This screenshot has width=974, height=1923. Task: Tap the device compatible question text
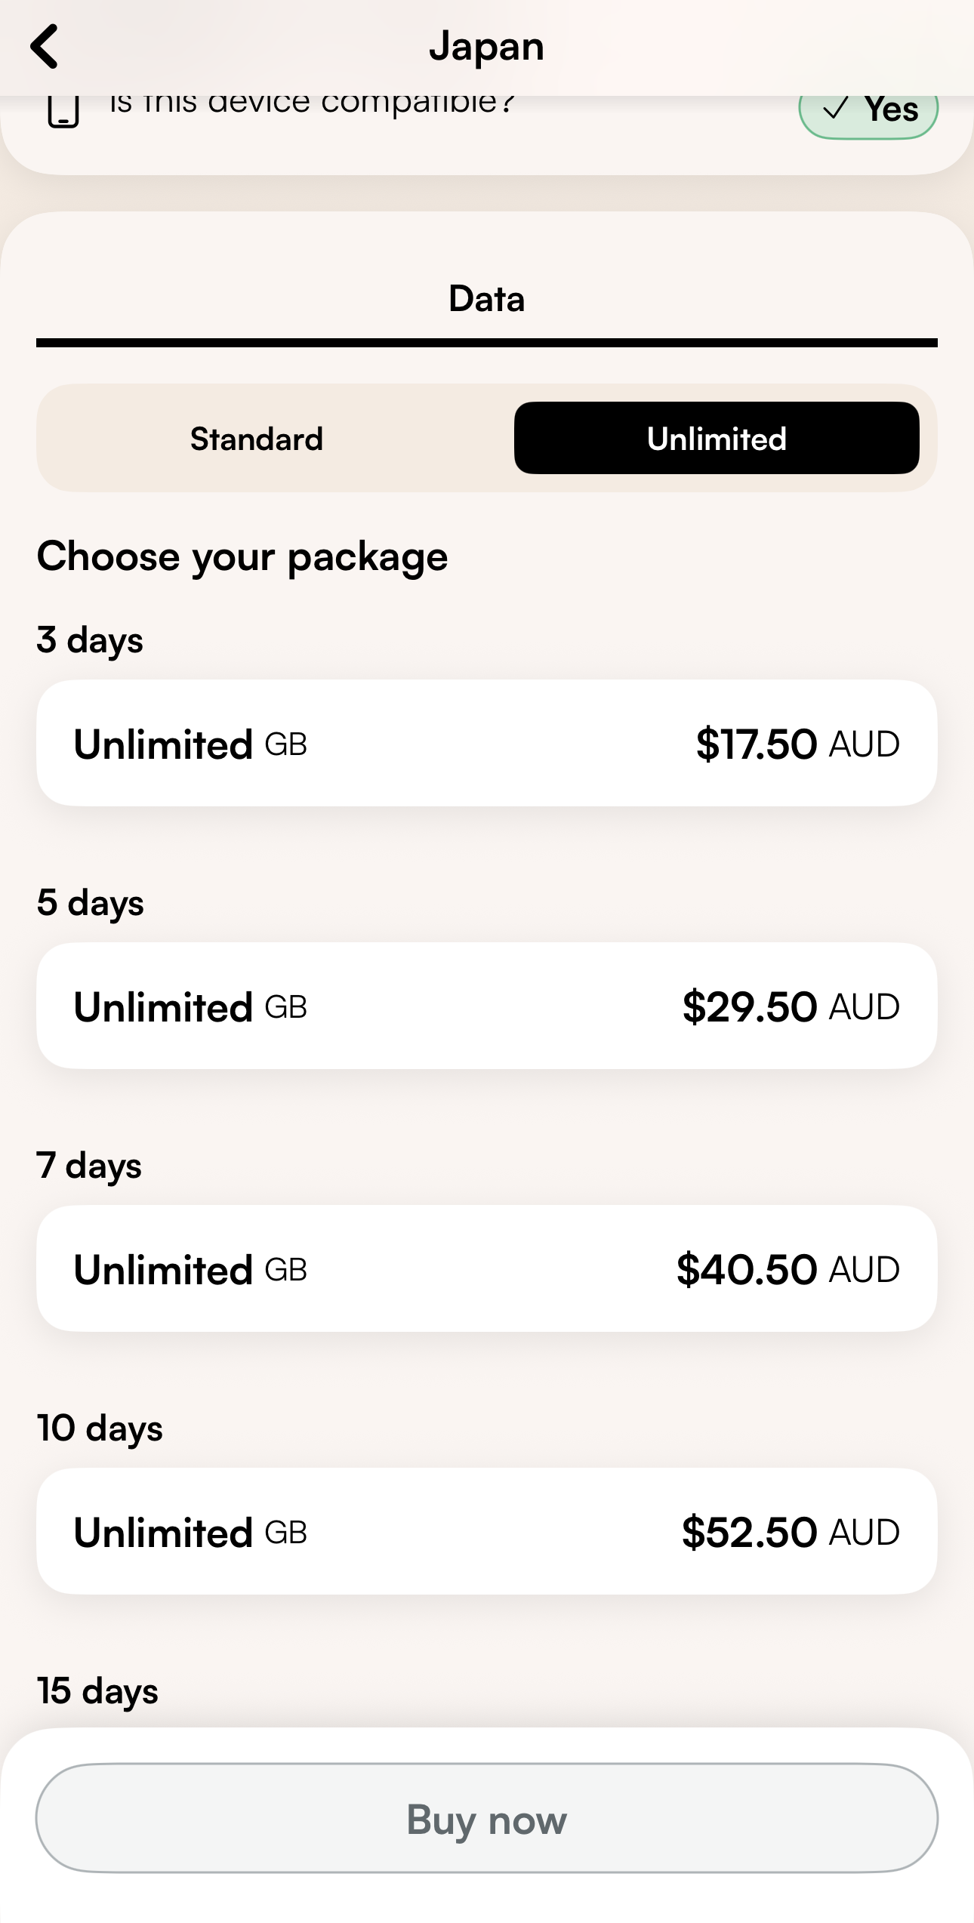312,104
